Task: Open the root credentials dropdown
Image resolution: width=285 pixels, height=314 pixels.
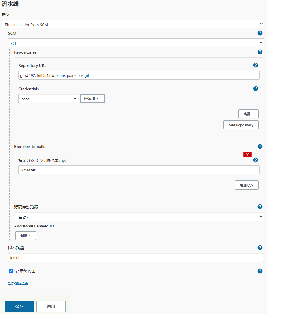Action: (48, 98)
